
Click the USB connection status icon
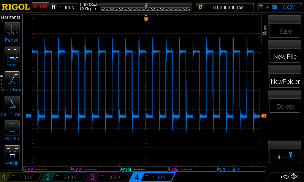pyautogui.click(x=285, y=176)
